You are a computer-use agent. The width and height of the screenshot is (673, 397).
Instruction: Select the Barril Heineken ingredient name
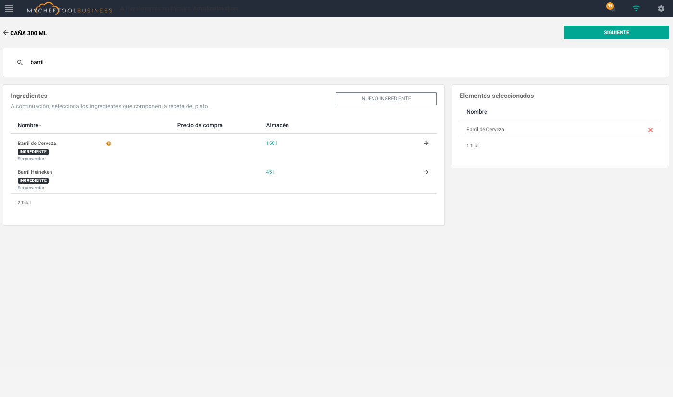click(x=35, y=172)
